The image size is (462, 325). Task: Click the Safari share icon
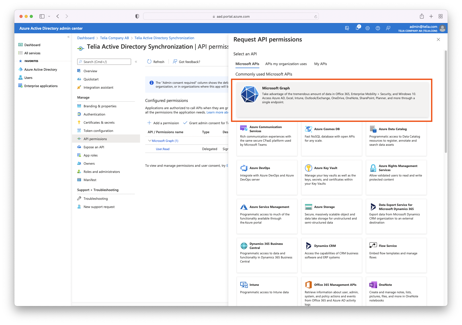(422, 16)
